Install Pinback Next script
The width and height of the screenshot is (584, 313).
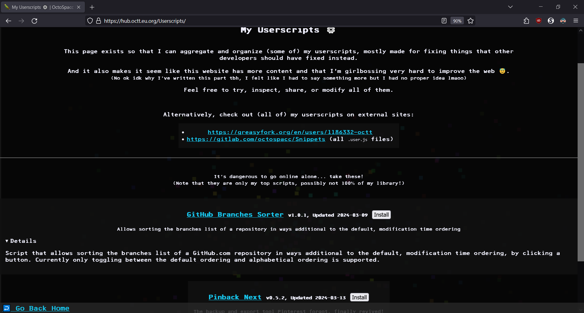pos(359,297)
